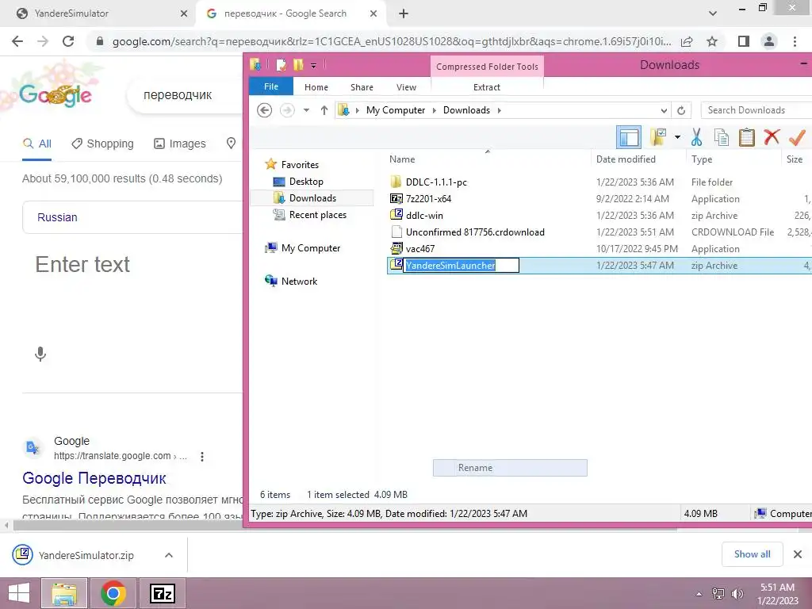This screenshot has height=609, width=812.
Task: Click the Search Downloads box
Action: pyautogui.click(x=756, y=110)
